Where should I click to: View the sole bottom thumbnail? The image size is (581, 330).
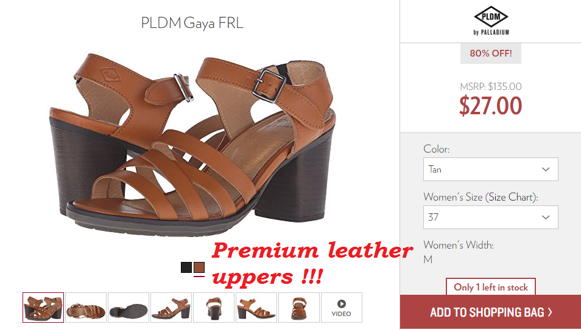129,308
